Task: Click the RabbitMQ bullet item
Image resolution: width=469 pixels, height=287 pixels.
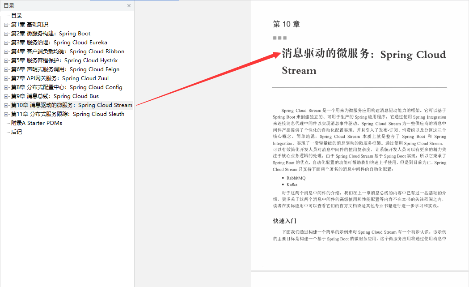Action: click(x=296, y=178)
